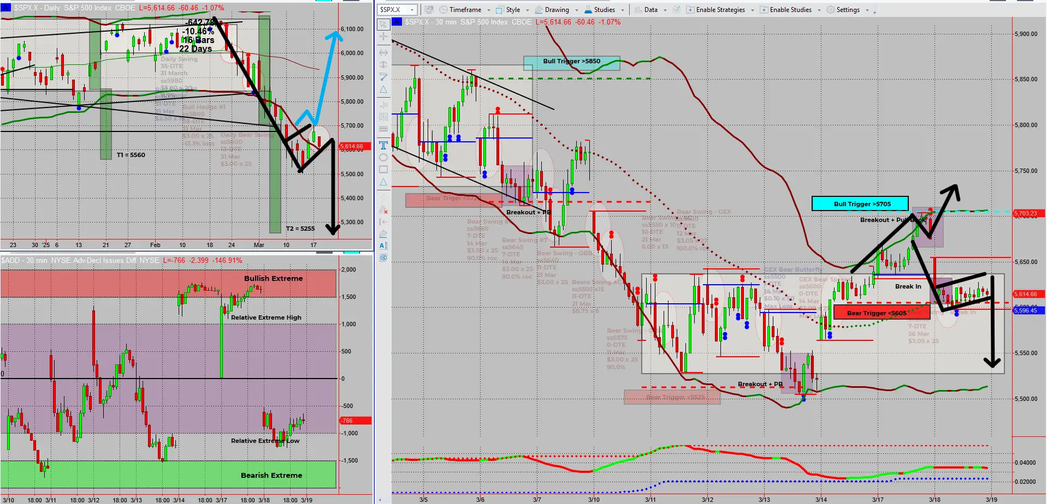Viewport: 1047px width, 504px height.
Task: Select the grid table drawing tool
Action: [383, 117]
